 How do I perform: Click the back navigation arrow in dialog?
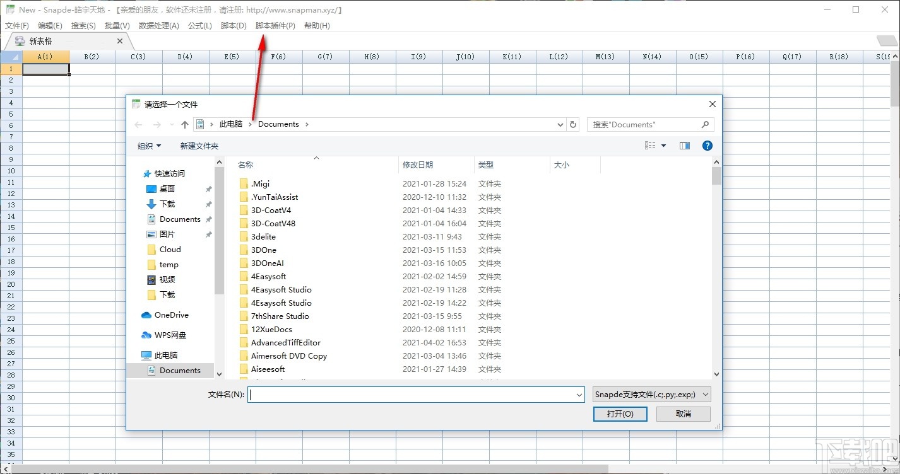coord(139,125)
